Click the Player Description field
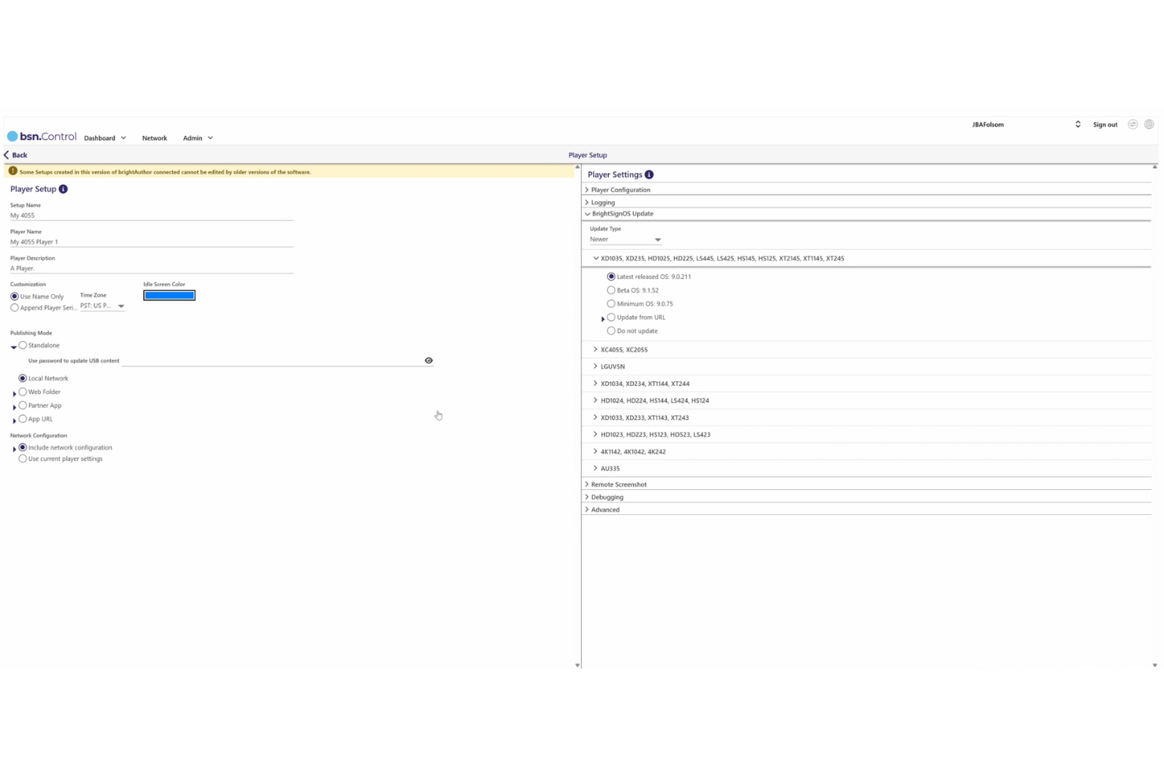Image resolution: width=1164 pixels, height=776 pixels. (152, 268)
